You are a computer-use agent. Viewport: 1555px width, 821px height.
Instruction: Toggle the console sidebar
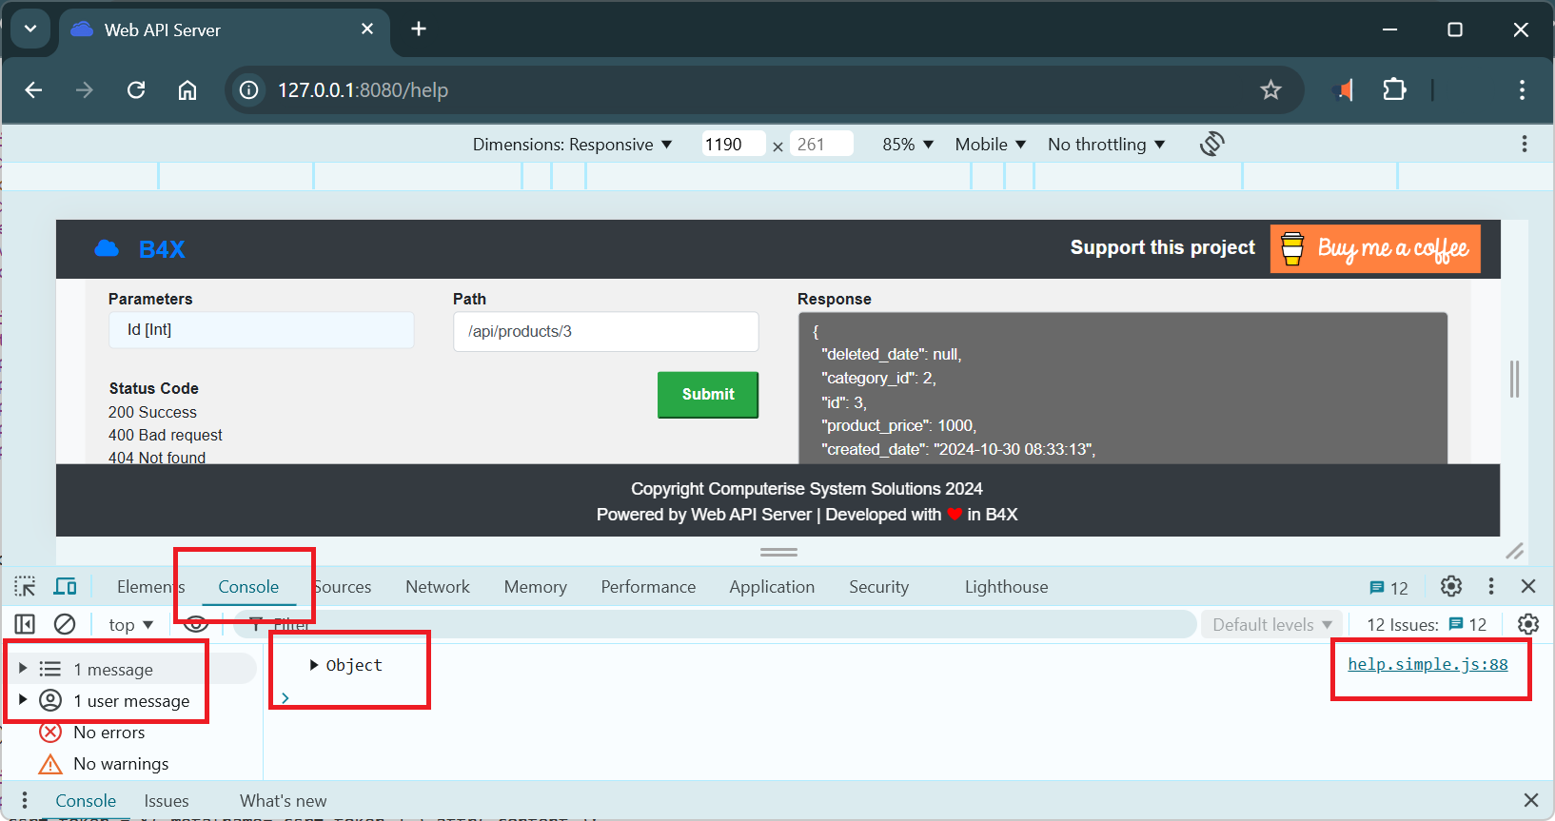25,624
